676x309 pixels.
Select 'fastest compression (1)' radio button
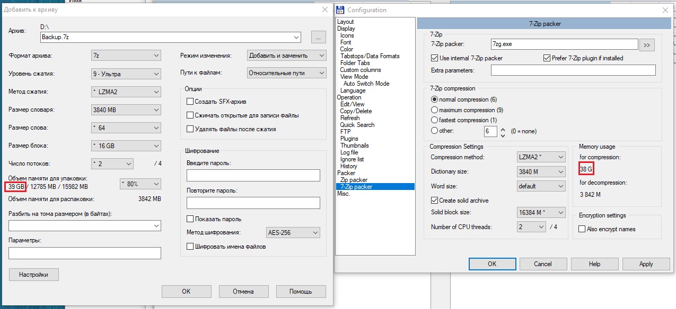coord(435,120)
